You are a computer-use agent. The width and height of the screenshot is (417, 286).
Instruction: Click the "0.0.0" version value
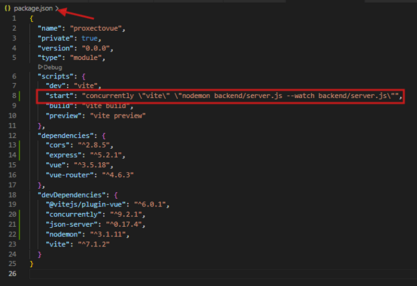96,48
